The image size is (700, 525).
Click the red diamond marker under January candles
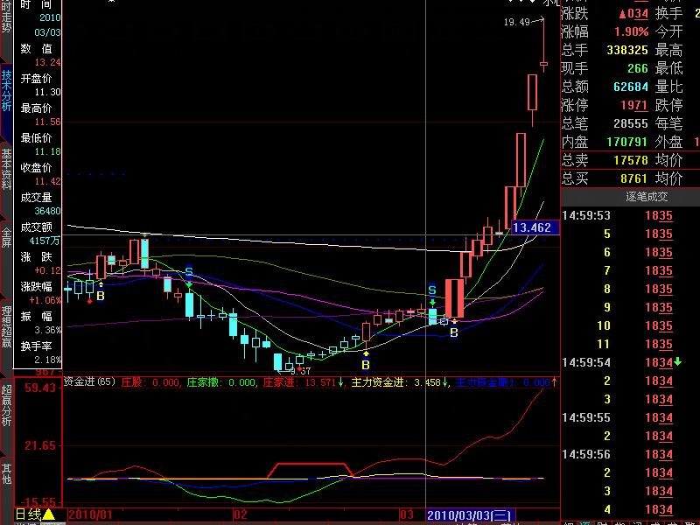click(90, 301)
